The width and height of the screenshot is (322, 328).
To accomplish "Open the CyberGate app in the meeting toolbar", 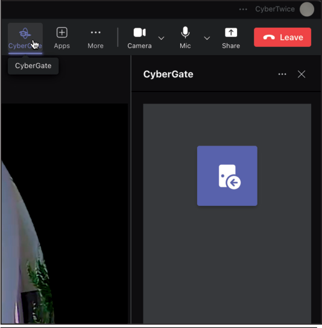I will tap(25, 38).
